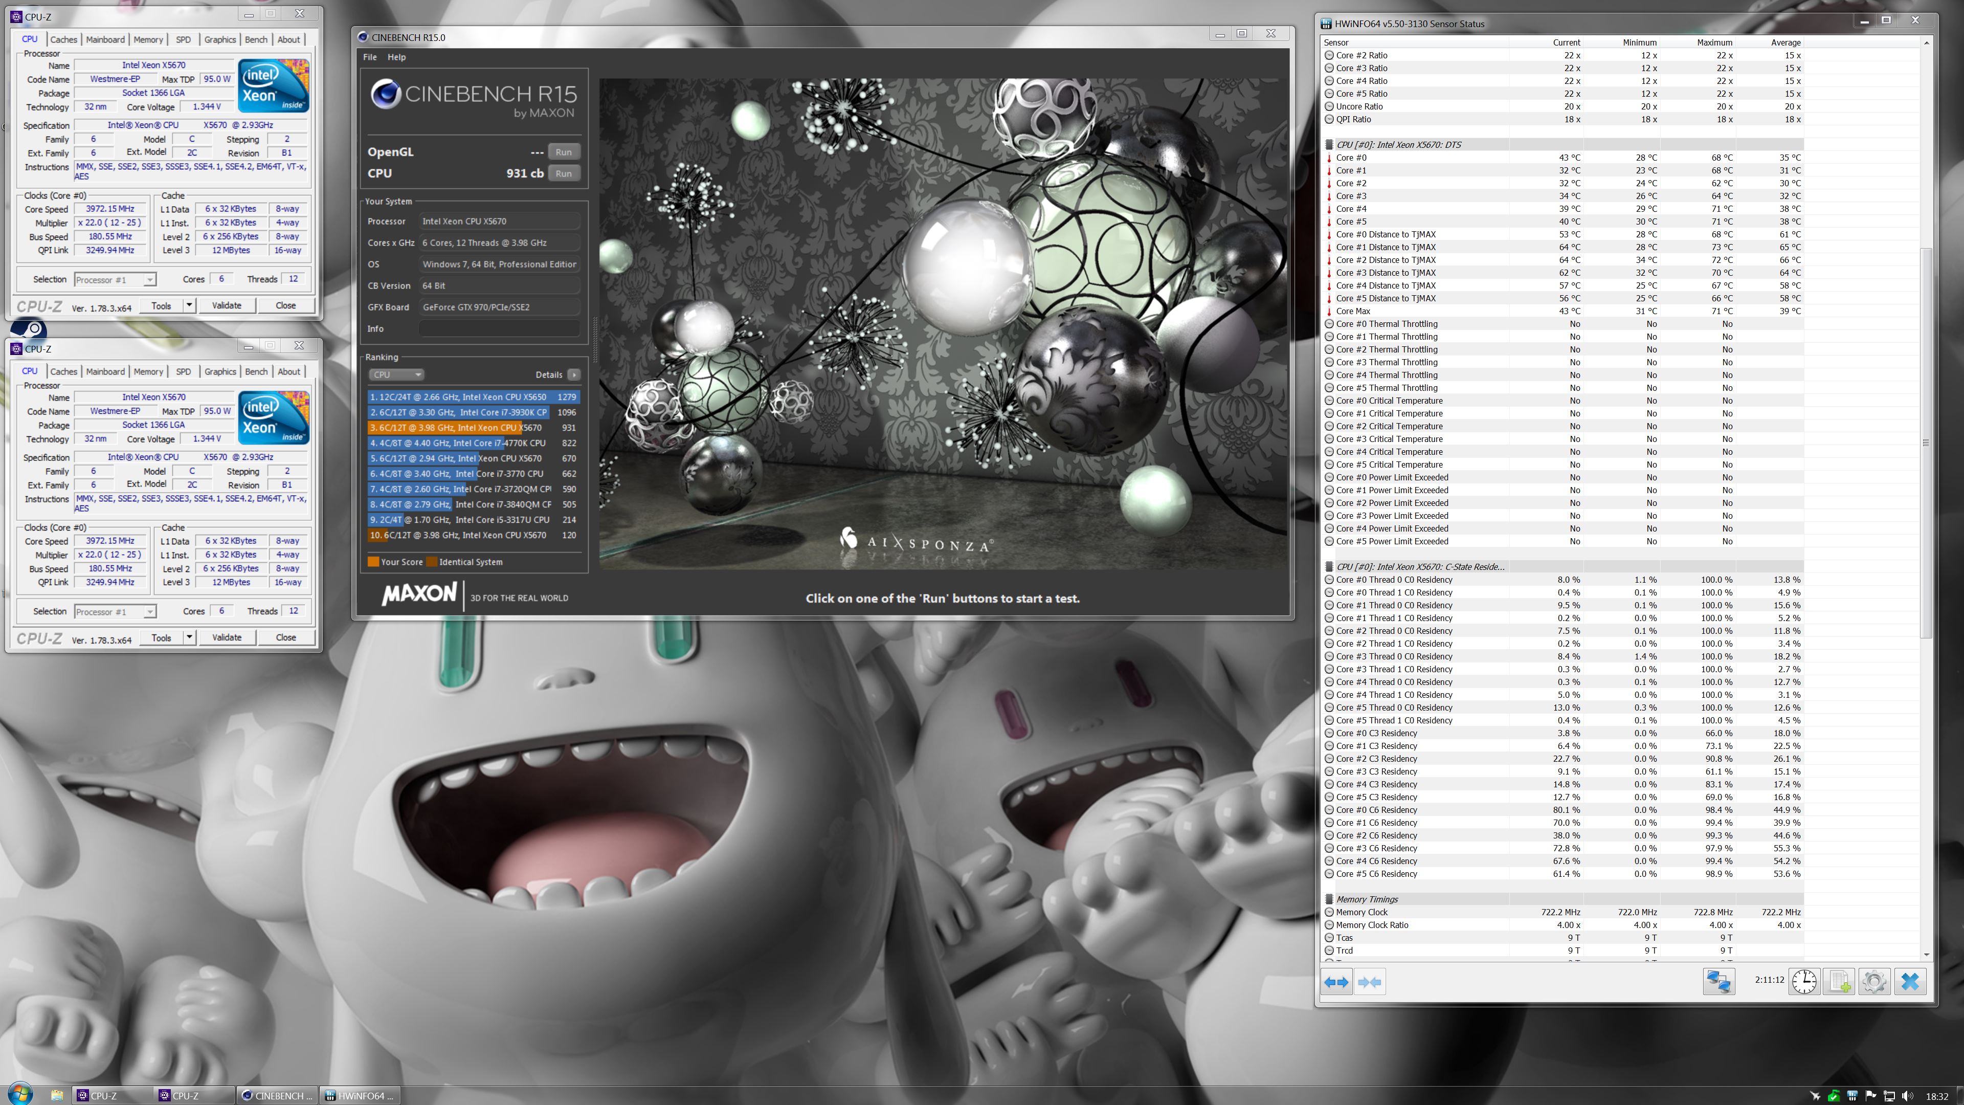Screen dimensions: 1964x1105
Task: Run the OpenGL test in Cinebench
Action: point(564,152)
